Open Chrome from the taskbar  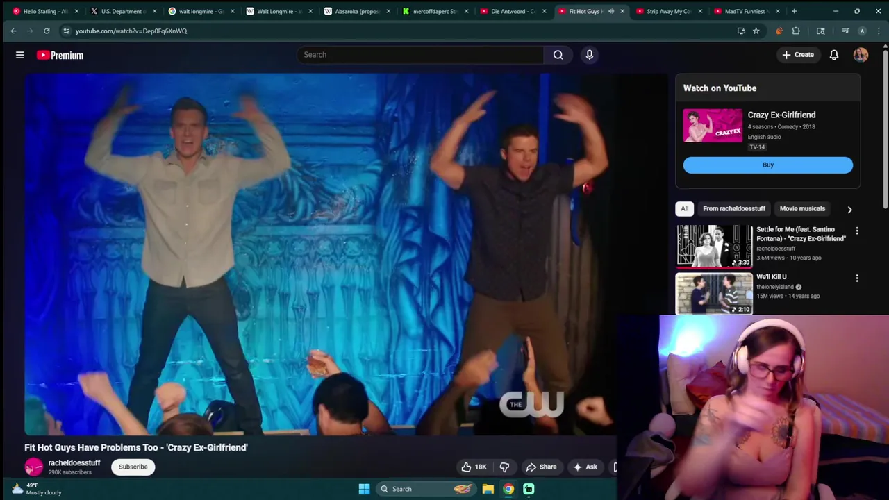tap(508, 489)
